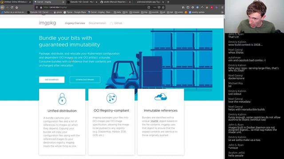Click the Download Binary button
The image size is (284, 159).
click(85, 79)
